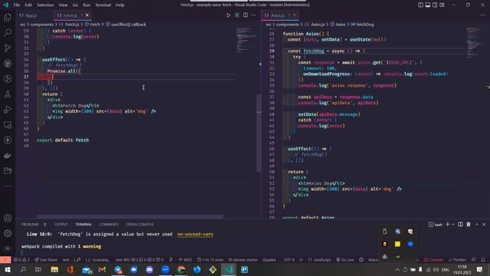Click 'components' breadcrumb in Fetch.js editor
490x276 pixels.
pyautogui.click(x=42, y=25)
